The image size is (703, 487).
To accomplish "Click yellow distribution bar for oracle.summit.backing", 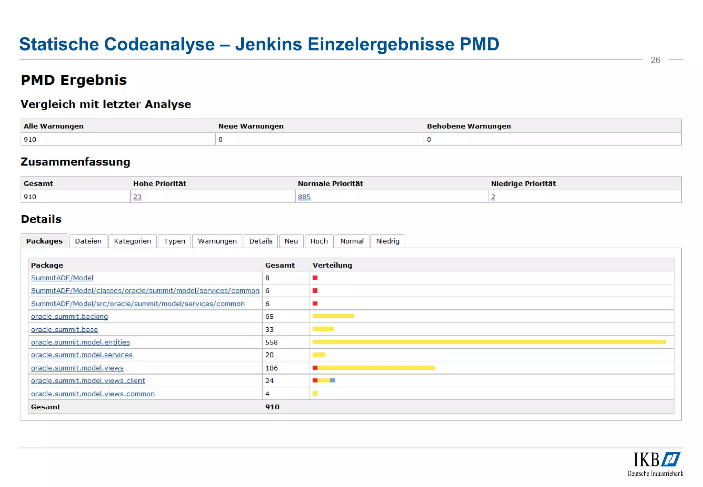I will [333, 316].
